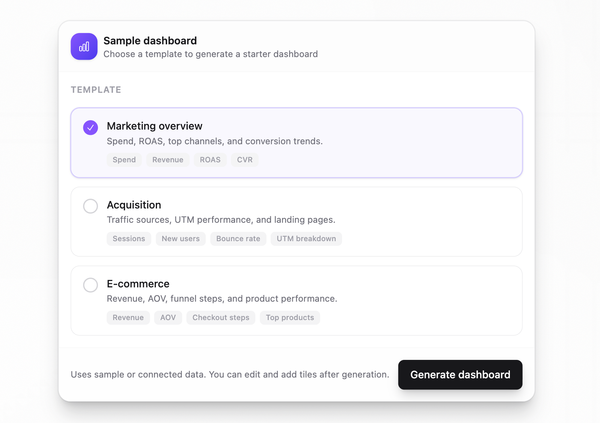The width and height of the screenshot is (600, 423).
Task: Click the Marketing overview card title
Action: (x=154, y=126)
